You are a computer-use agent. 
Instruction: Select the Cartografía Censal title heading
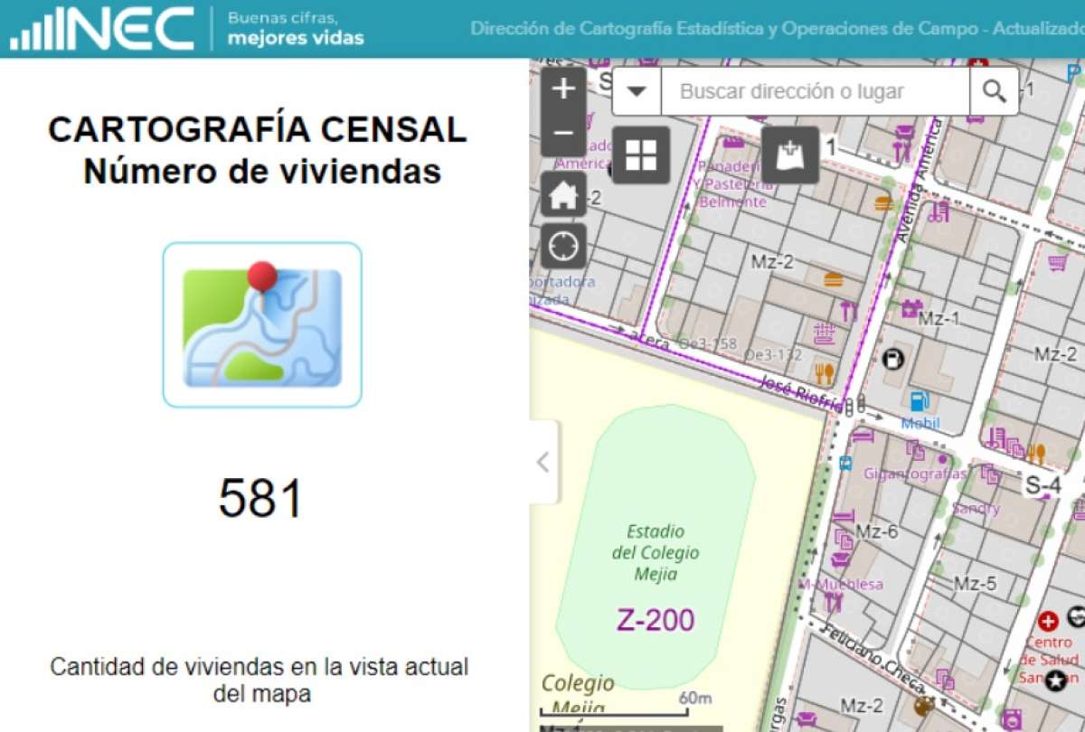tap(258, 131)
